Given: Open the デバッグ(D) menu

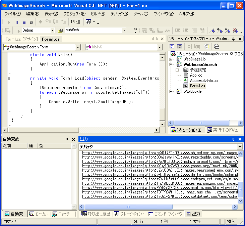Looking at the screenshot, I should (x=119, y=14).
